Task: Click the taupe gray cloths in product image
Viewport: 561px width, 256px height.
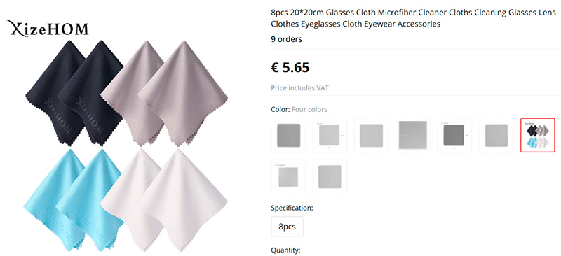Action: coord(164,94)
